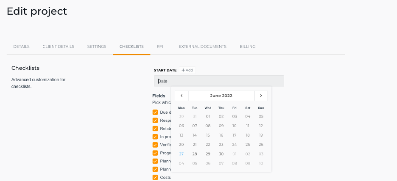397x181 pixels.
Task: Switch to the Details tab
Action: click(x=22, y=47)
